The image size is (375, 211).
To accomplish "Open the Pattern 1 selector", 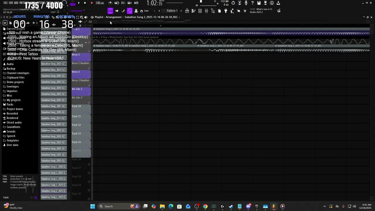I will click(172, 11).
